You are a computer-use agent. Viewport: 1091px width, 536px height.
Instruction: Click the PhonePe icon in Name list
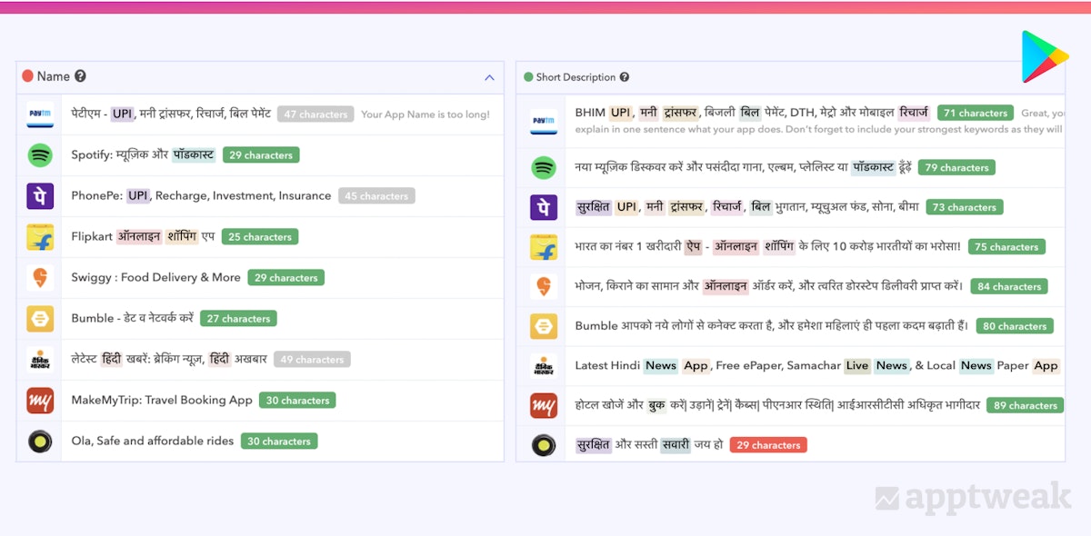[40, 196]
